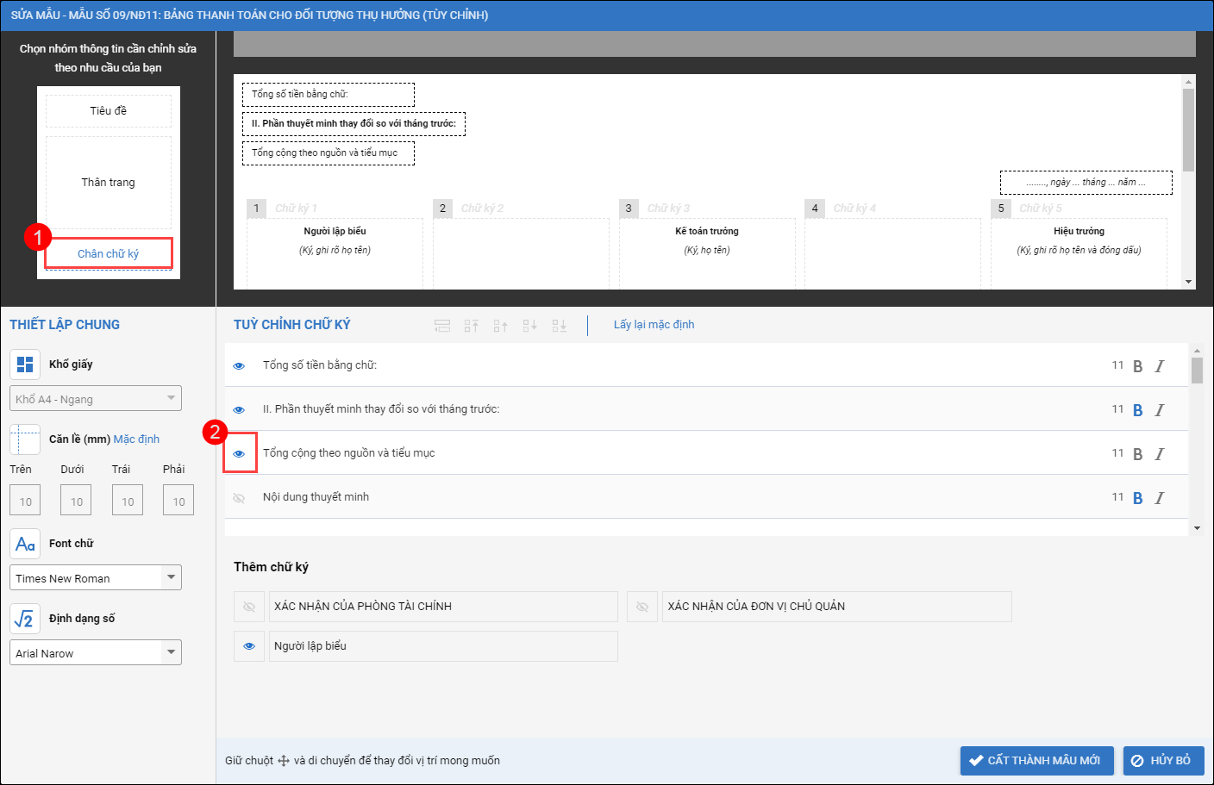Click the 'Lấy lại mặc định' link
The height and width of the screenshot is (785, 1214).
[654, 325]
